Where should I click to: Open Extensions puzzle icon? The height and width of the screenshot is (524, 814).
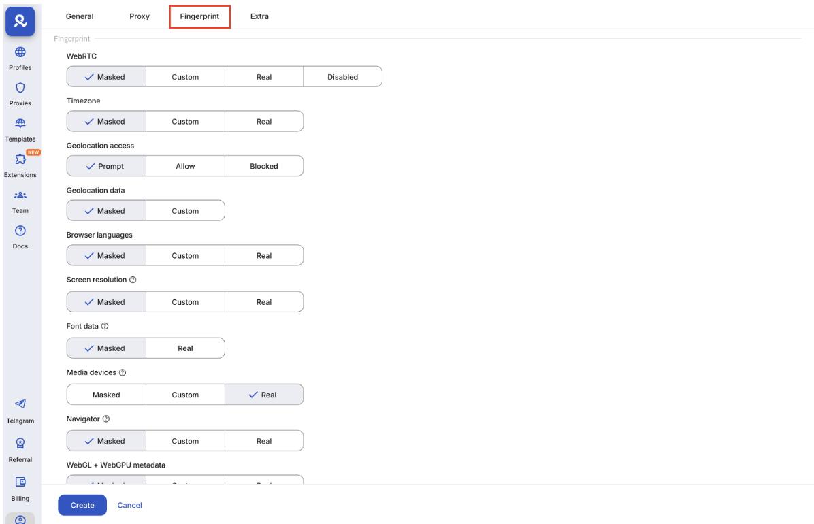20,160
